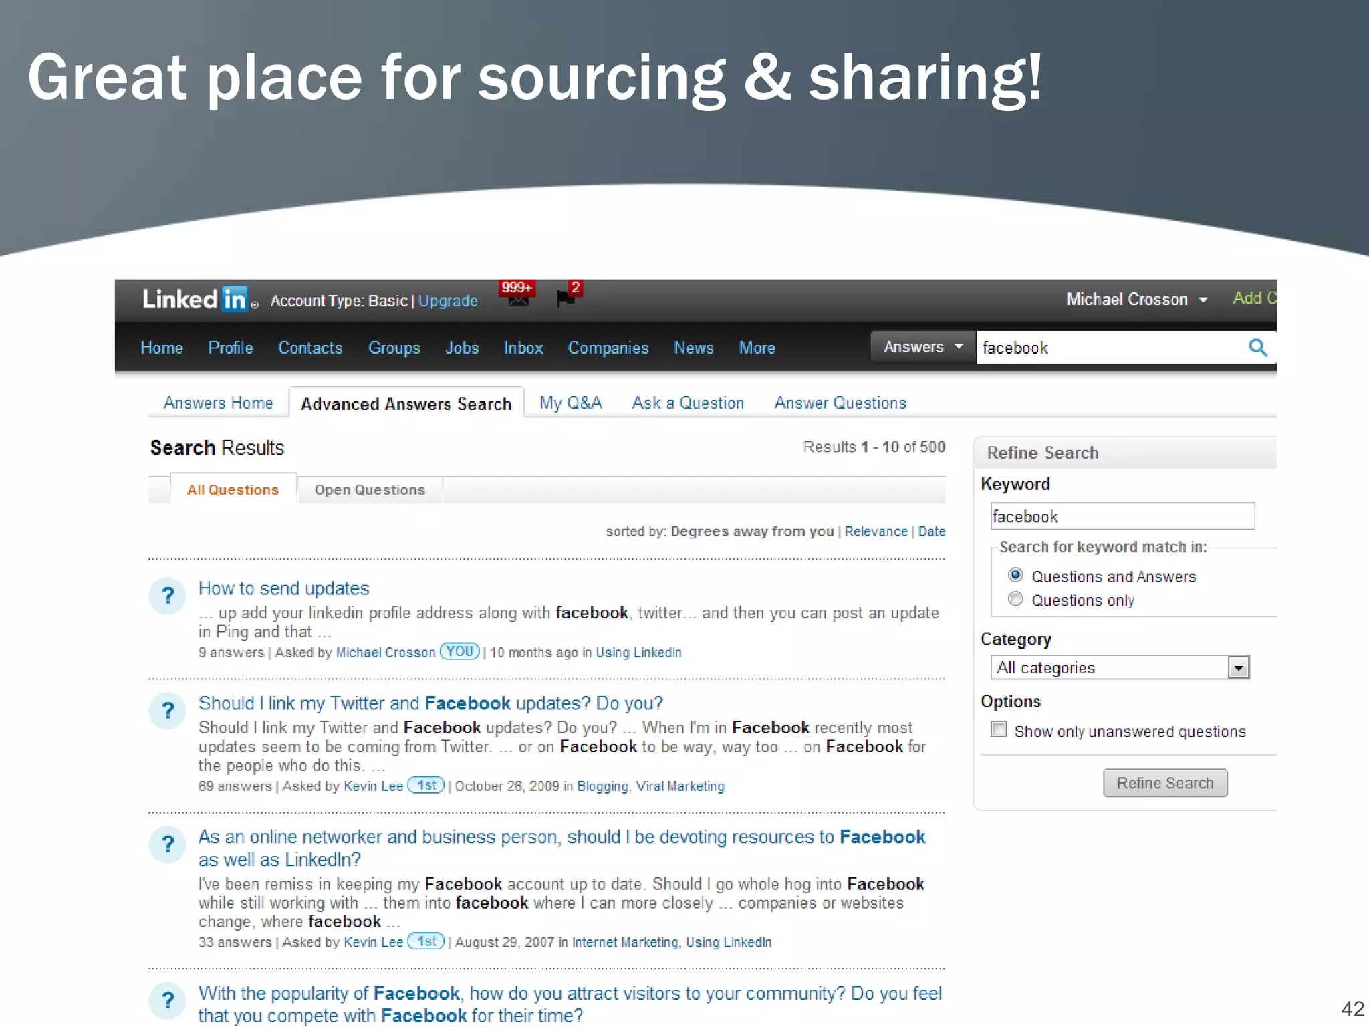Open the flag notifications icon
The width and height of the screenshot is (1369, 1027).
click(569, 294)
